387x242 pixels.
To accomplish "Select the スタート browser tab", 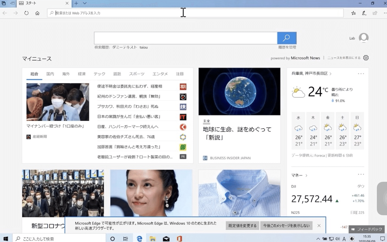I will pos(44,4).
